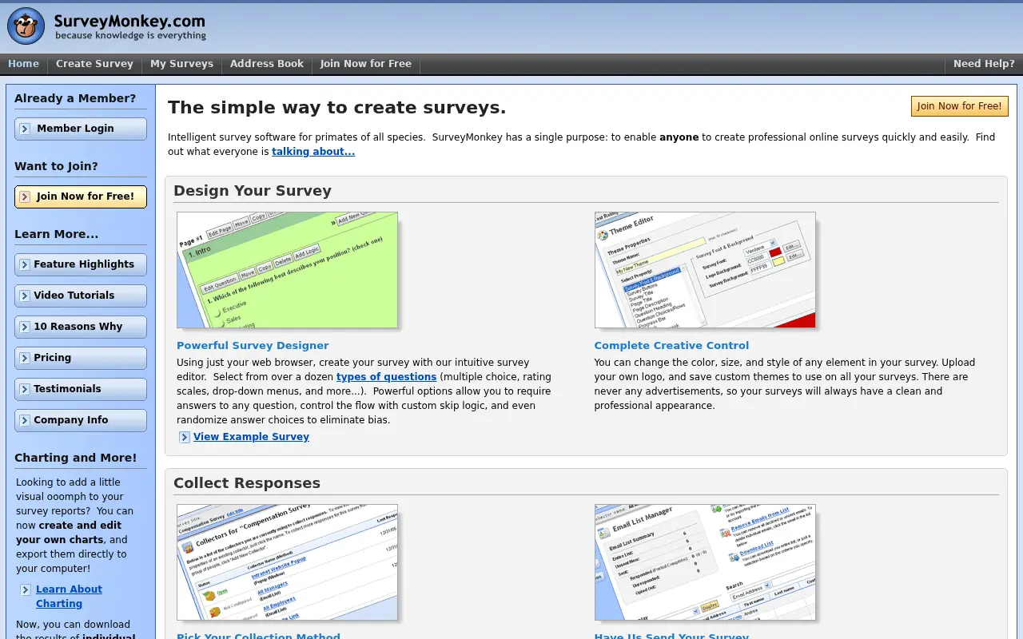
Task: Click the Collect Responses section heading
Action: point(247,483)
